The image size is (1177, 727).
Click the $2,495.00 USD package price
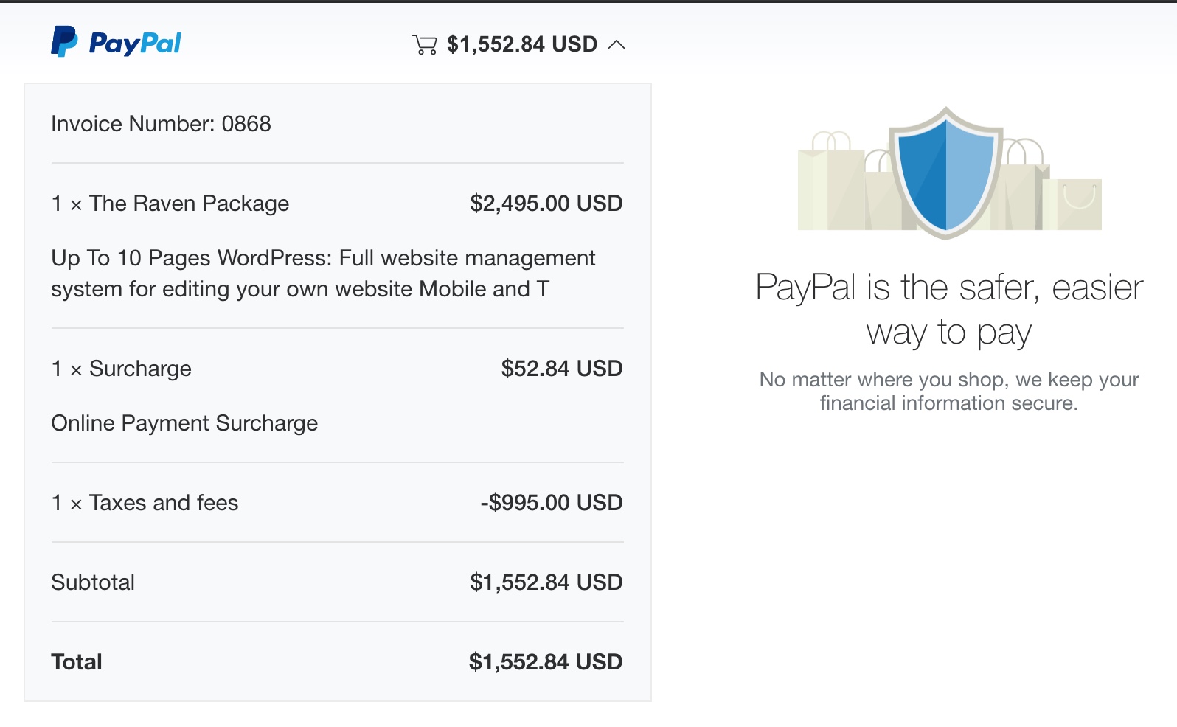[546, 204]
